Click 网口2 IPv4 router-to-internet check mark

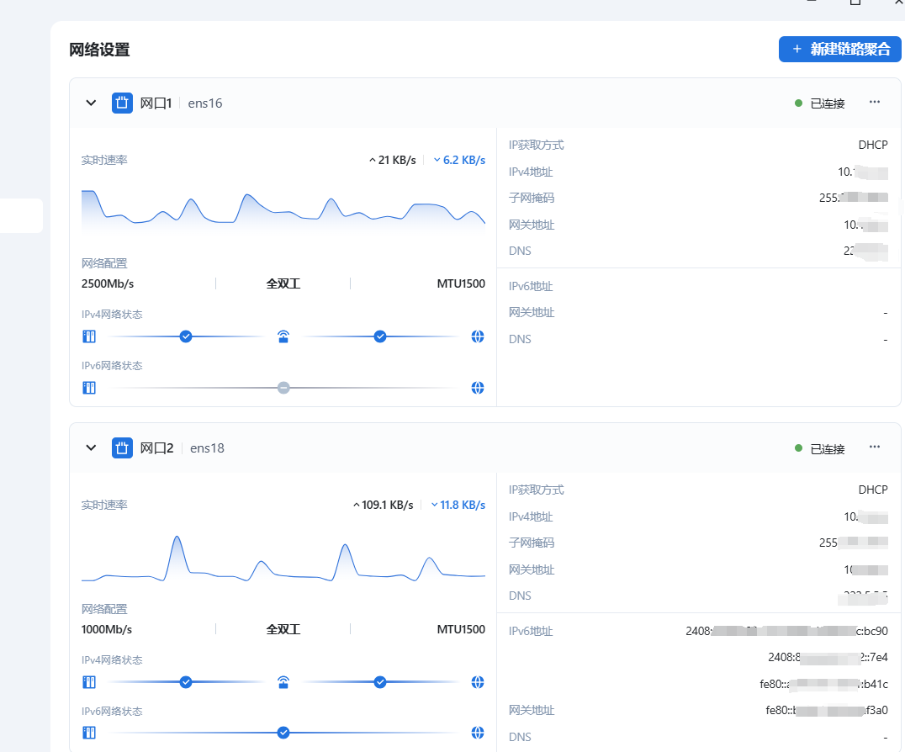point(380,682)
